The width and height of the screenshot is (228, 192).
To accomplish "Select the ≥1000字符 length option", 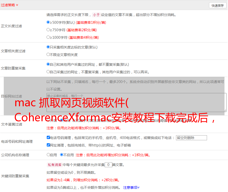I will 48,37.
